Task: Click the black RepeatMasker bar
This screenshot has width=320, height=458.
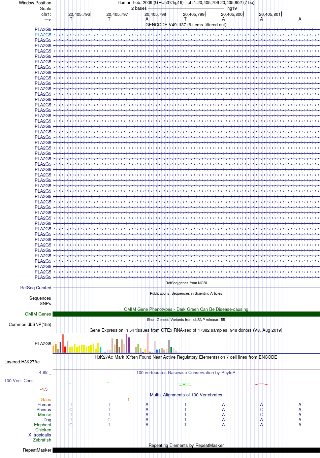Action: pyautogui.click(x=186, y=450)
